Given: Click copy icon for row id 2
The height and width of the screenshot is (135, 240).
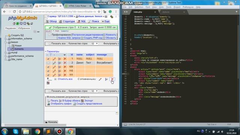Looking at the screenshot, I should click(x=59, y=63).
